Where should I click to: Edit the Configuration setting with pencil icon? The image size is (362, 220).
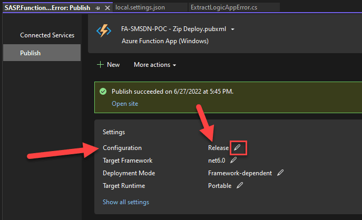(238, 148)
